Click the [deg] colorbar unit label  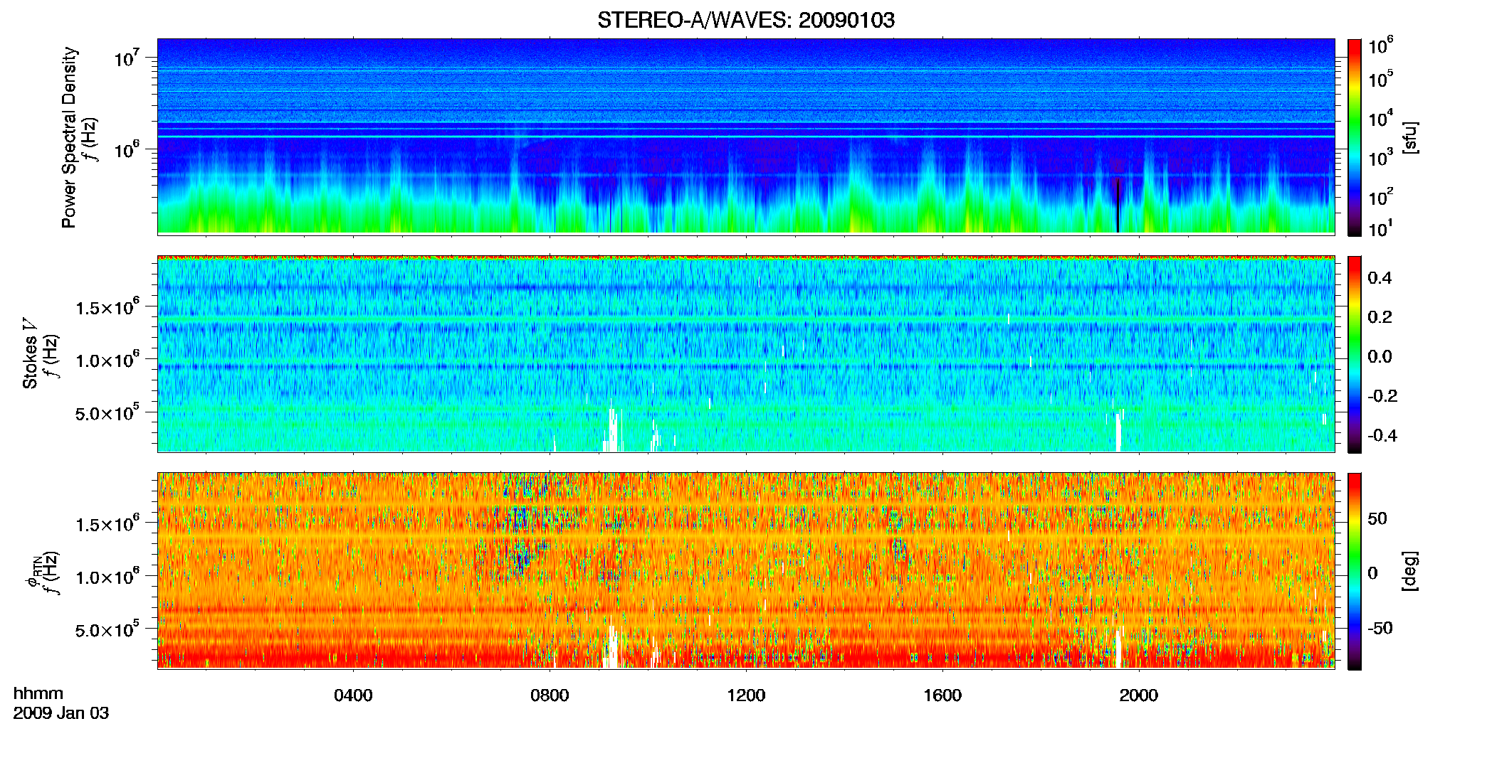pos(1409,571)
